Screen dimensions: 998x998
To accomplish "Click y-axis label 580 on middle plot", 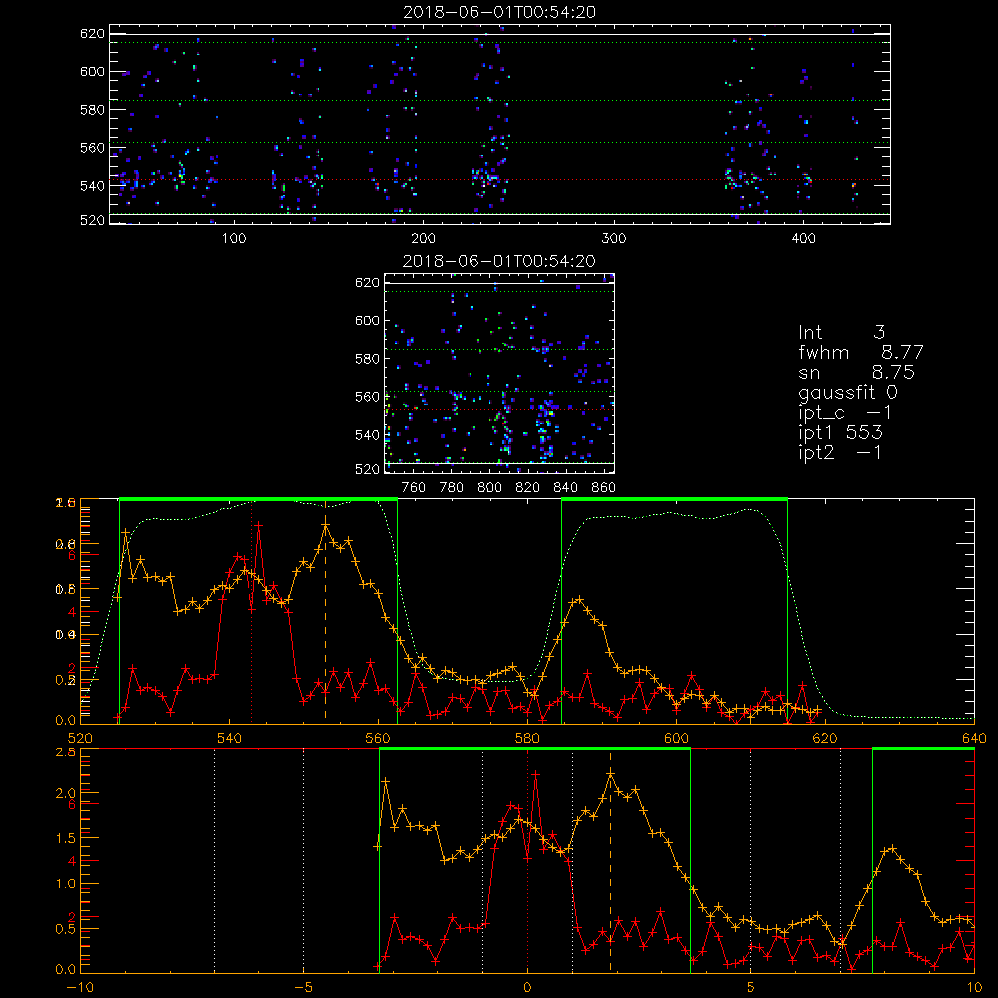I will click(x=368, y=359).
